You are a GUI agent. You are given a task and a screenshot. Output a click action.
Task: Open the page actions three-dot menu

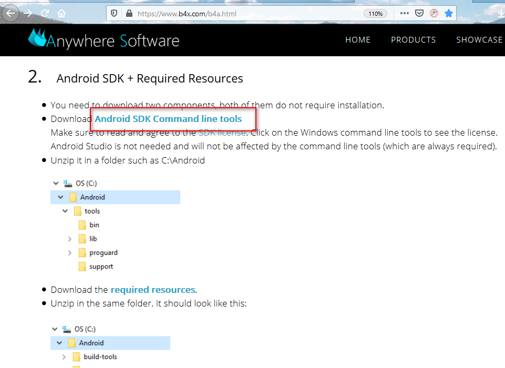point(404,14)
